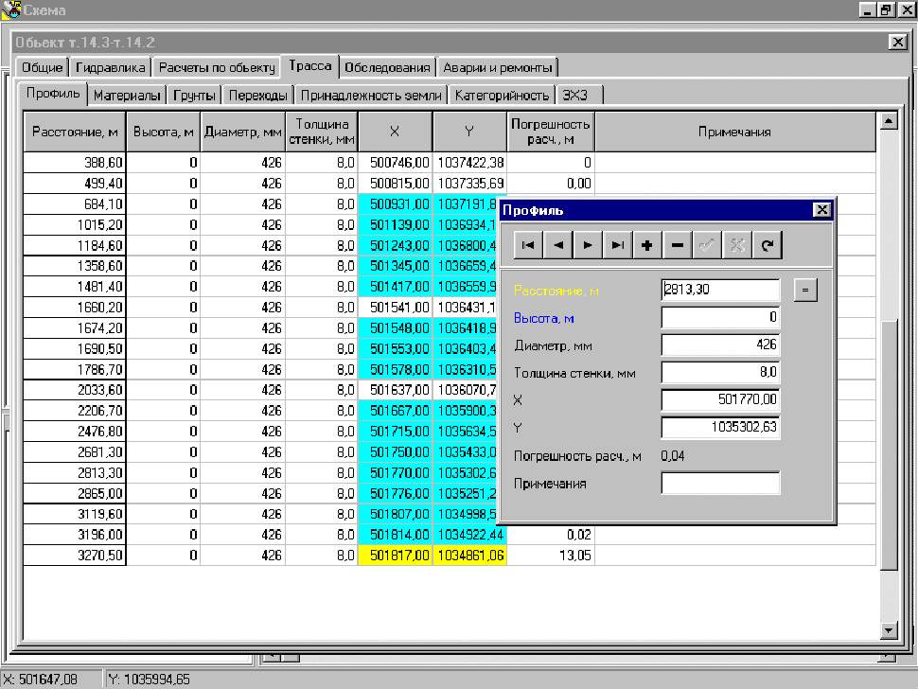Click yellow X cell 501817,00
The height and width of the screenshot is (689, 918).
(396, 556)
